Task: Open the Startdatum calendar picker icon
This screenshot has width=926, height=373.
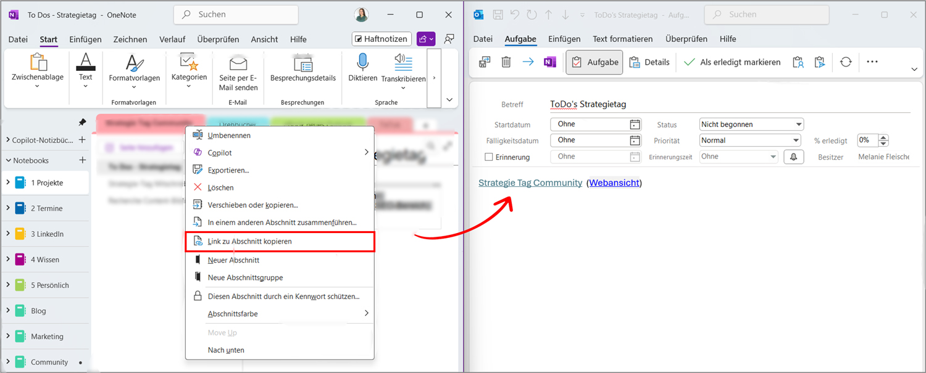Action: (x=635, y=125)
